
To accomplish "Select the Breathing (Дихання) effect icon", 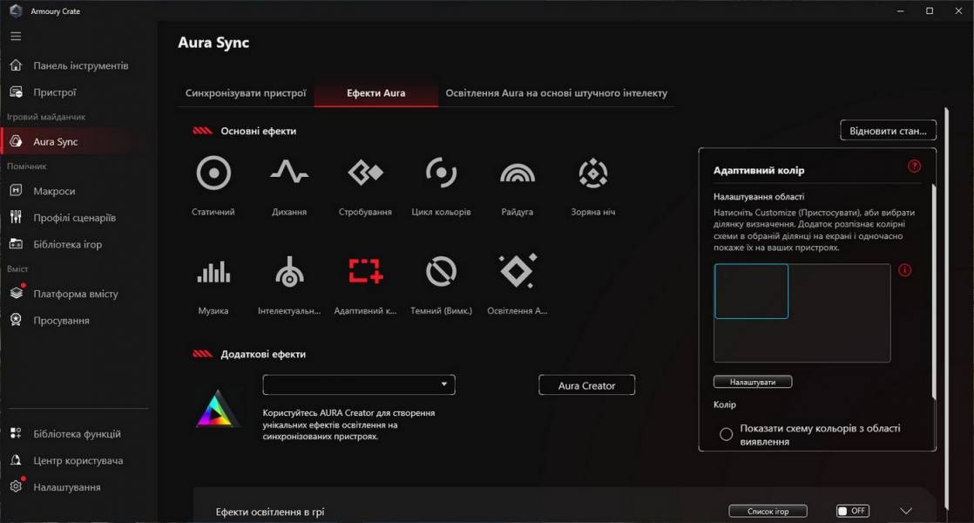I will tap(289, 172).
